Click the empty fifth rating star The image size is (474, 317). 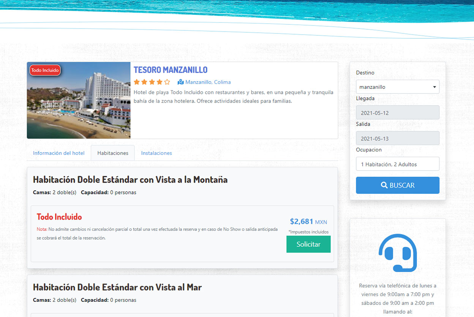coord(167,82)
